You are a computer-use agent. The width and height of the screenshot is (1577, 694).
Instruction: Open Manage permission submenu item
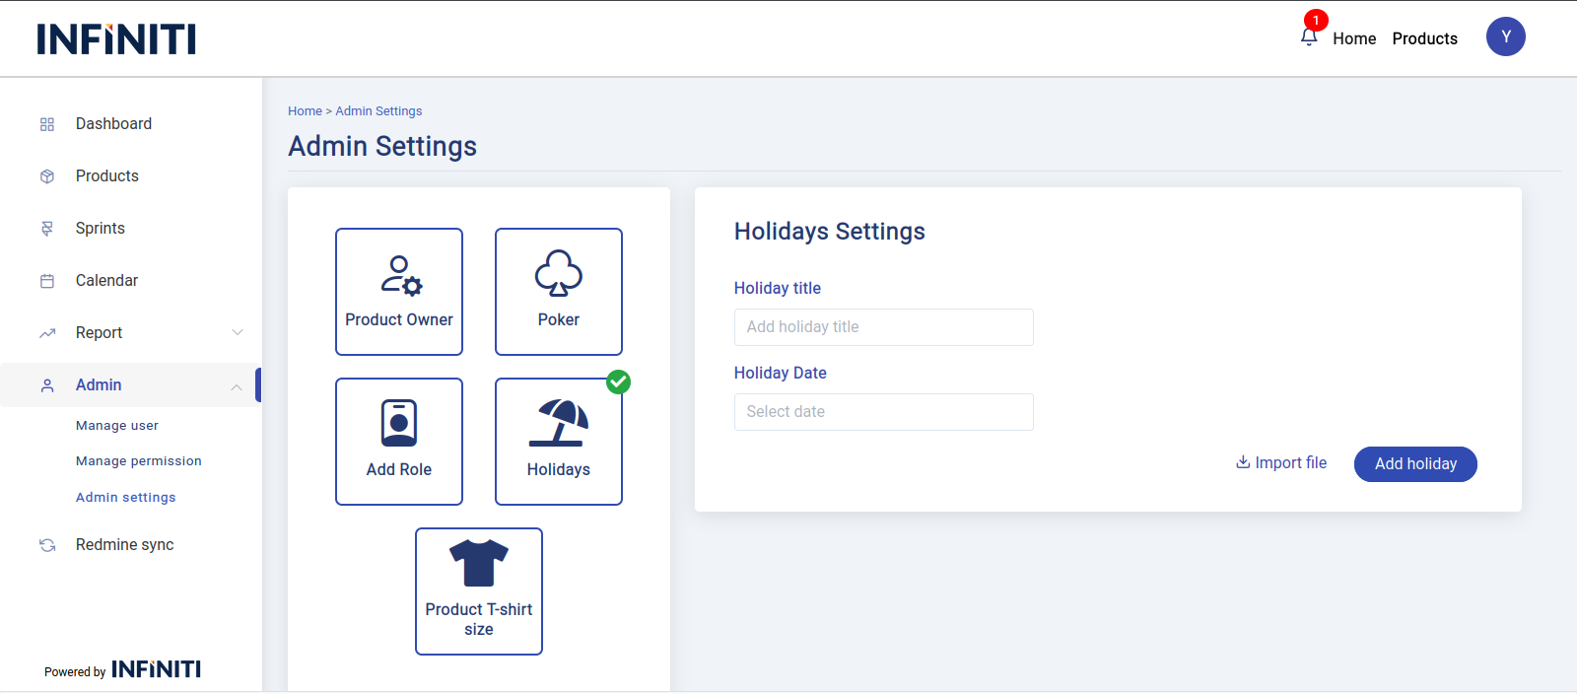[139, 461]
